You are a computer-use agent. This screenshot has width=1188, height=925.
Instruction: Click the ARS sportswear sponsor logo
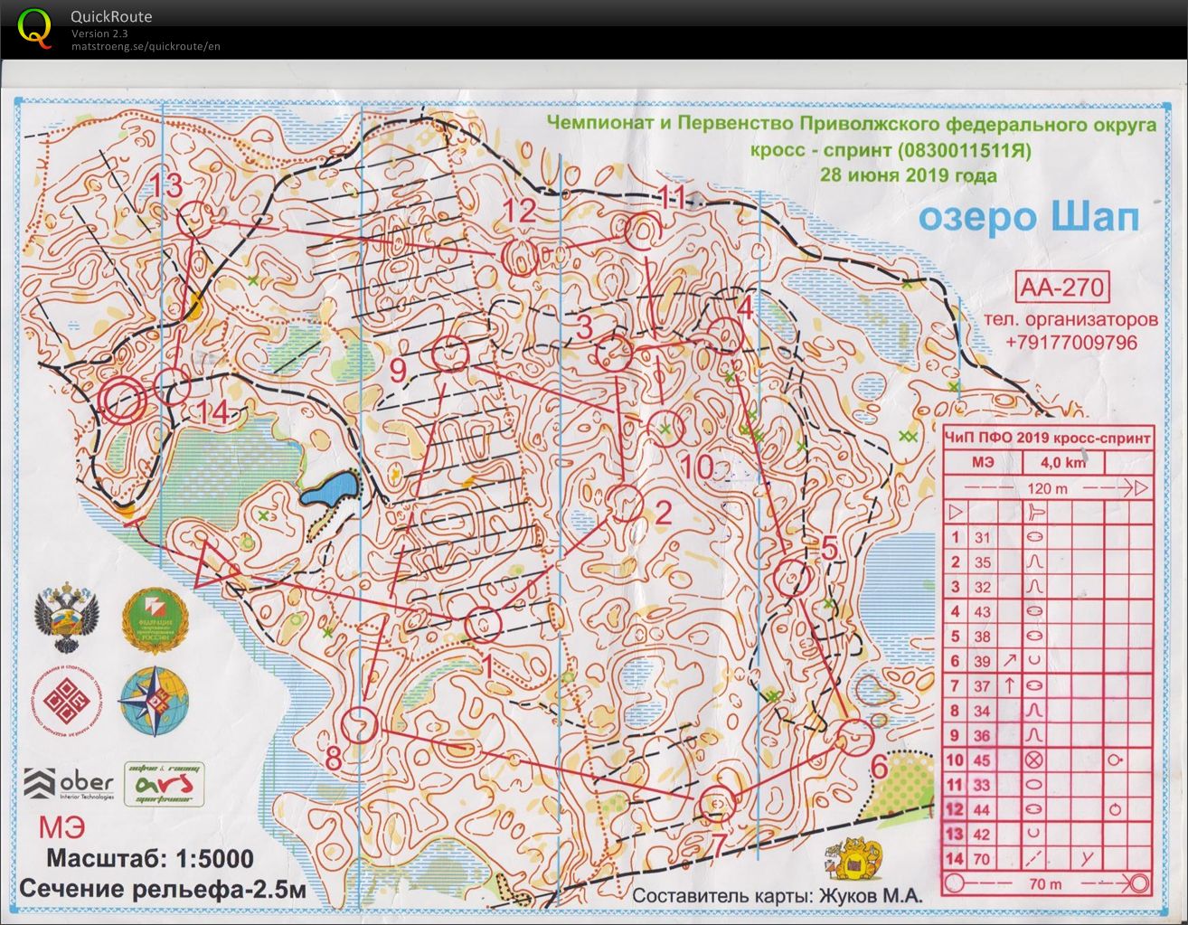(x=164, y=783)
